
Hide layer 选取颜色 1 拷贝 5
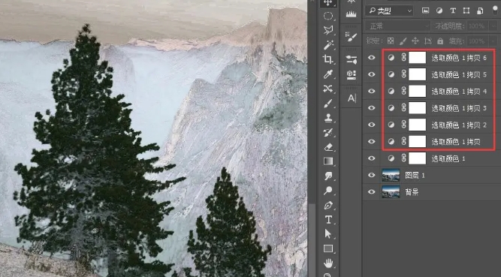[x=371, y=74]
